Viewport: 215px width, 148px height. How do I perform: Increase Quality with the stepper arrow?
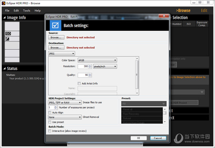click(90, 74)
